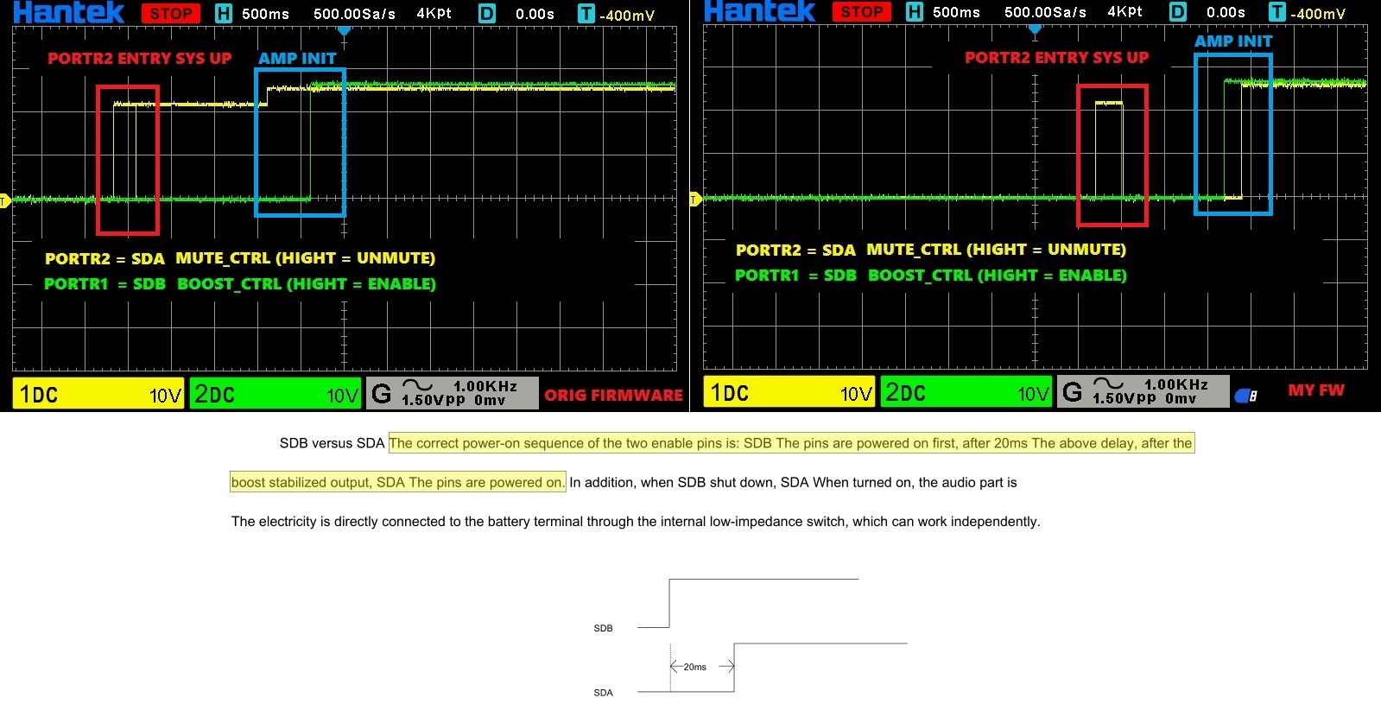Screen dimensions: 1381x723
Task: Click the red STOP indicator on left oscilloscope
Action: (x=170, y=14)
